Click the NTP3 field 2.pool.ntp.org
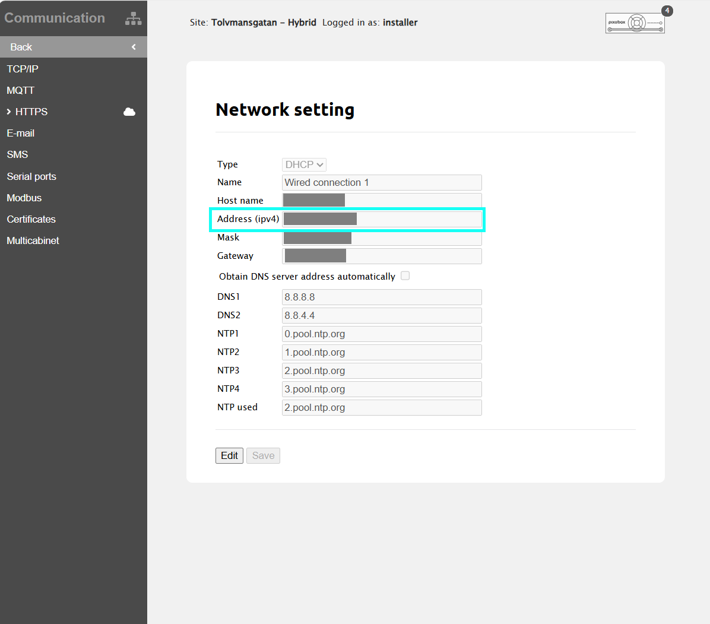This screenshot has height=624, width=710. tap(382, 371)
